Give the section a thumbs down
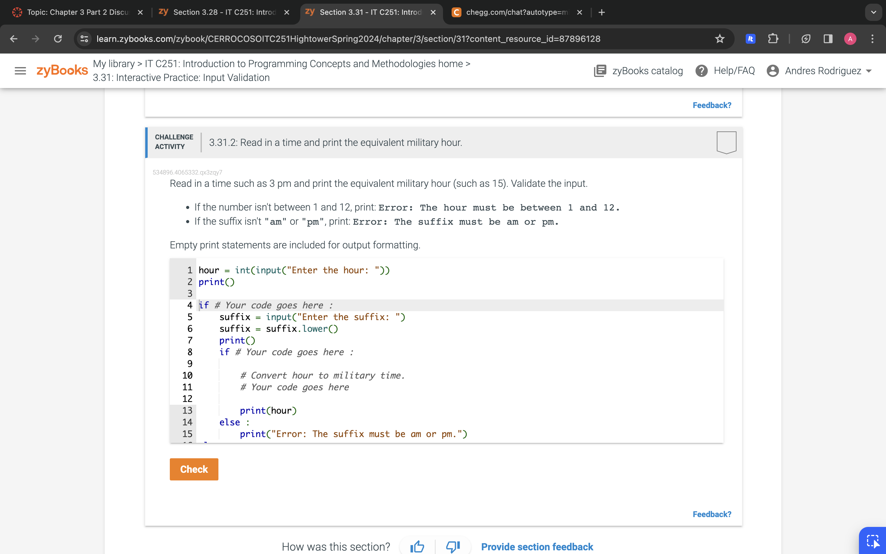Screen dimensions: 886x554 point(453,546)
